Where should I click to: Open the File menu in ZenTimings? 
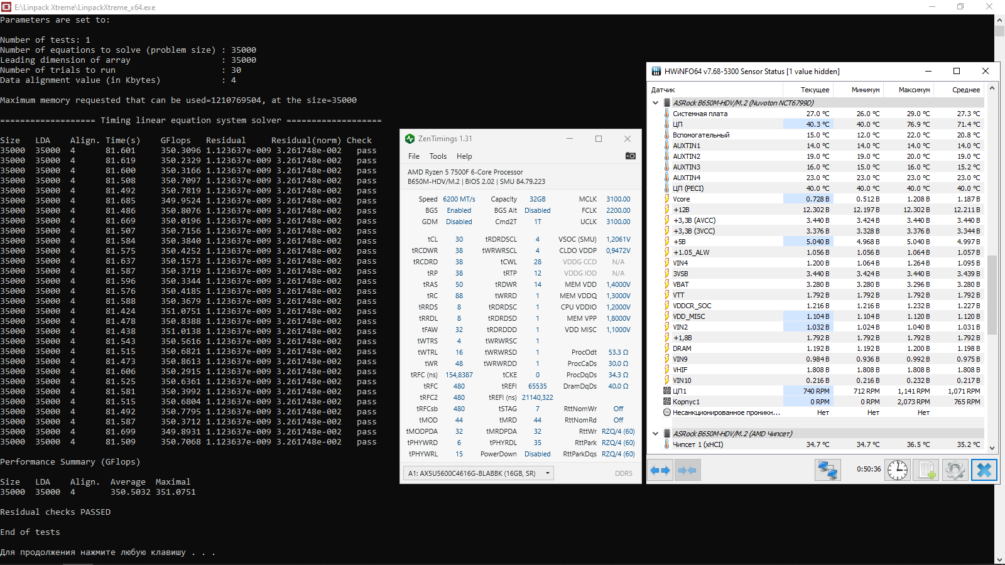414,156
